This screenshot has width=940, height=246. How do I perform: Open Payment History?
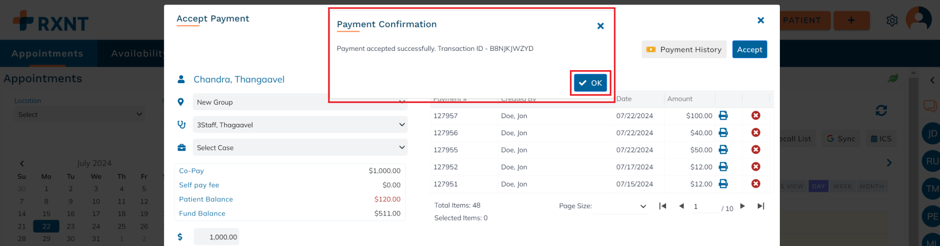click(x=684, y=50)
